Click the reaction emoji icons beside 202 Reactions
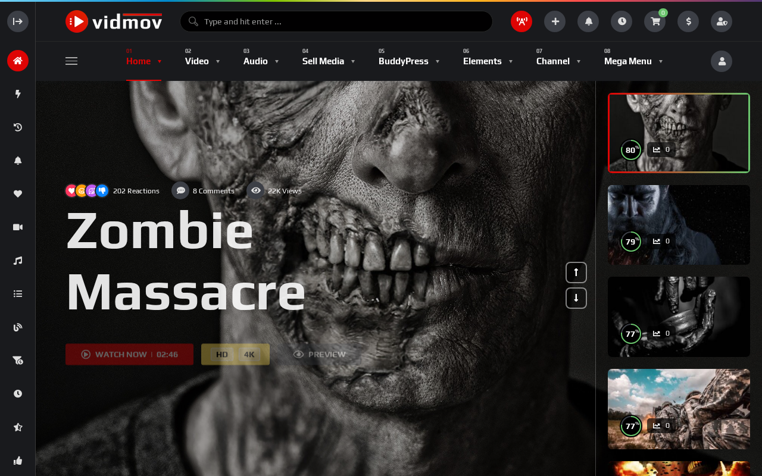 point(87,190)
